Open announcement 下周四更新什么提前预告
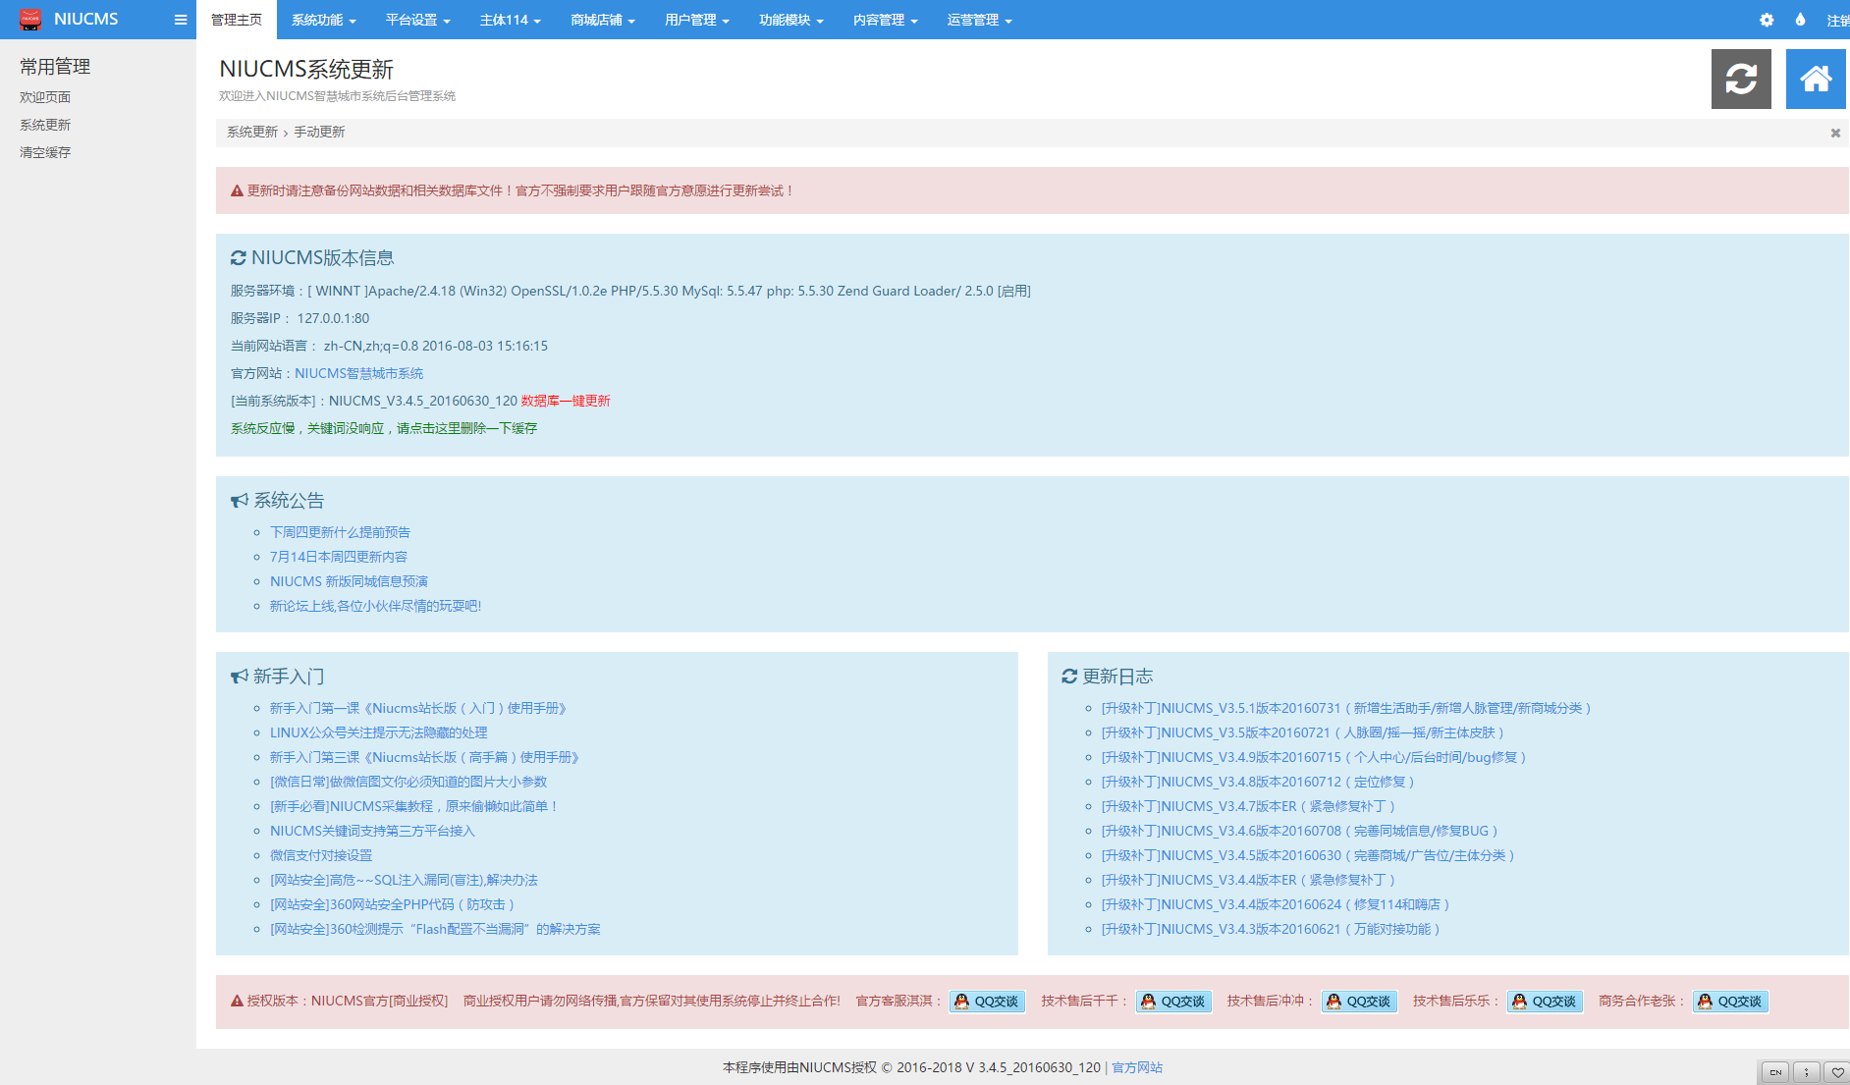 pos(341,532)
